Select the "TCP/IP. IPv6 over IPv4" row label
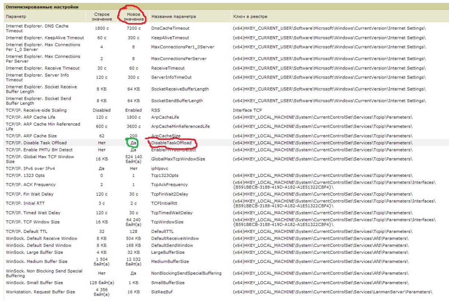Viewport: 449px width, 301px height. click(31, 169)
